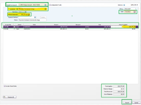The image size is (141, 105).
Task: Open the second invoice via its zoom arrow
Action: [14, 29]
